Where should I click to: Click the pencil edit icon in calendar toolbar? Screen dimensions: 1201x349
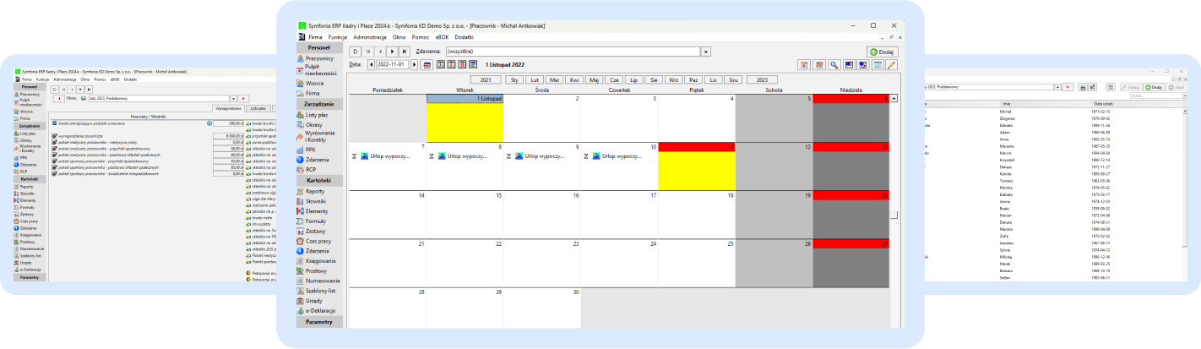click(x=891, y=64)
